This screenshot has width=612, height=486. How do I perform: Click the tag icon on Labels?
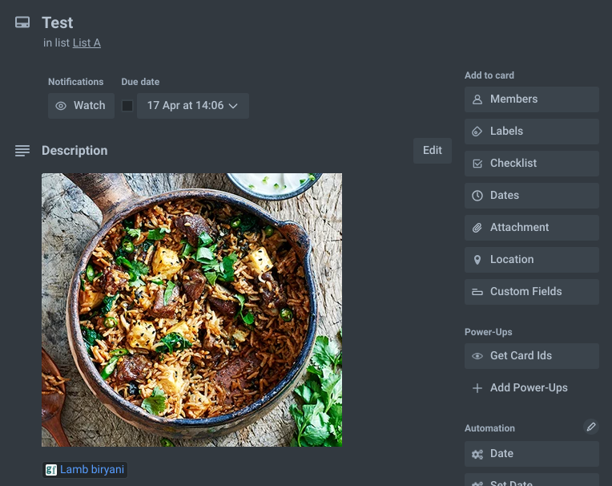click(477, 132)
